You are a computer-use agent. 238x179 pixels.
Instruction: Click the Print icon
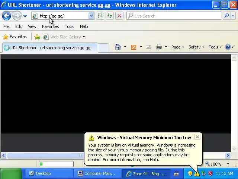tap(159, 47)
